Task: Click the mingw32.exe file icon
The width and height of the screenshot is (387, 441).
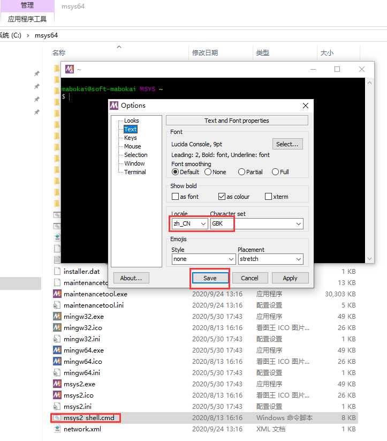Action: tap(57, 316)
